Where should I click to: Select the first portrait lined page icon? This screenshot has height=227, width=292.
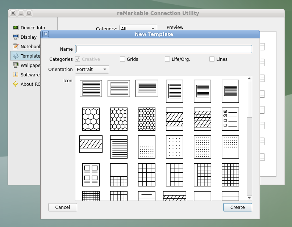coord(175,91)
